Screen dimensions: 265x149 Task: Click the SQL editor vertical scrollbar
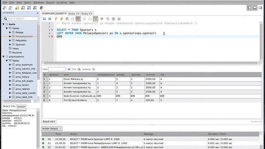point(261,42)
